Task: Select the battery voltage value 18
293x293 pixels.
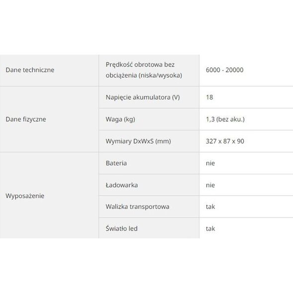Action: pyautogui.click(x=209, y=97)
